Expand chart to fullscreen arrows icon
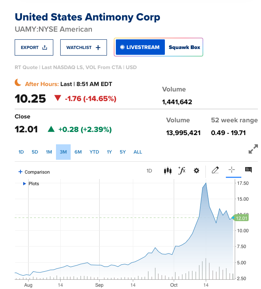 point(253,149)
